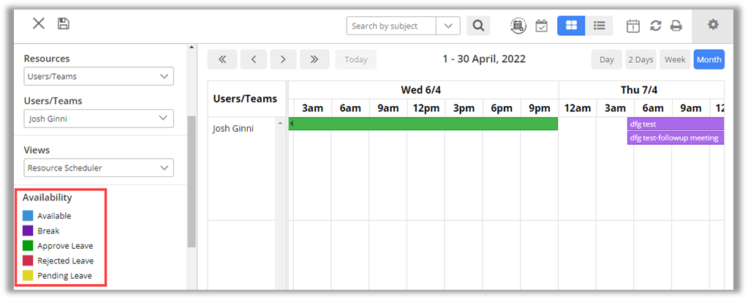The image size is (748, 300).
Task: Click the save disk icon
Action: click(x=64, y=24)
